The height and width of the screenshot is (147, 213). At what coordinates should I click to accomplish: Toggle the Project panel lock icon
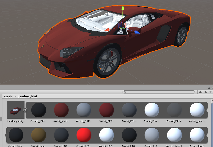pos(209,88)
